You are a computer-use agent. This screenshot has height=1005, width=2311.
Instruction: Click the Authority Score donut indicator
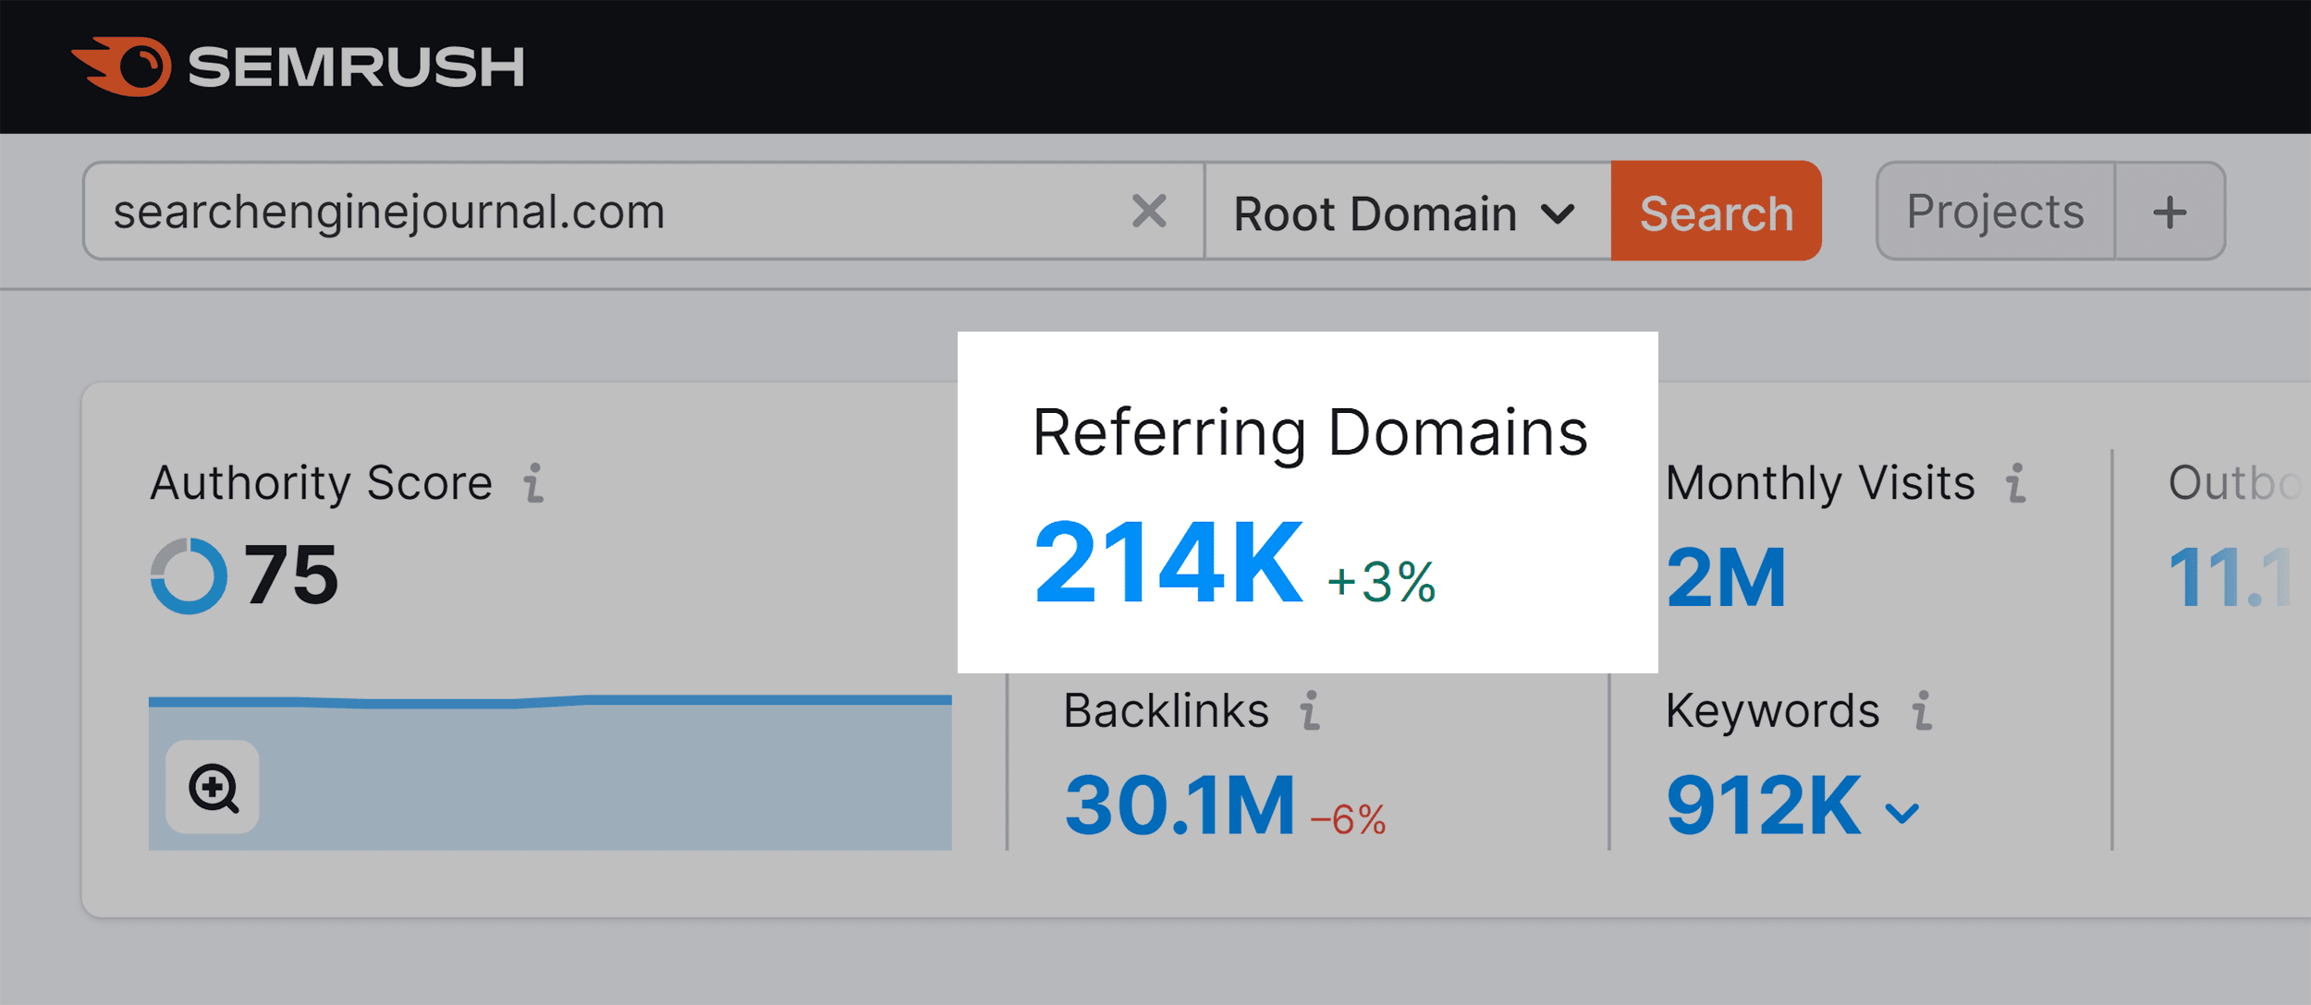click(190, 575)
